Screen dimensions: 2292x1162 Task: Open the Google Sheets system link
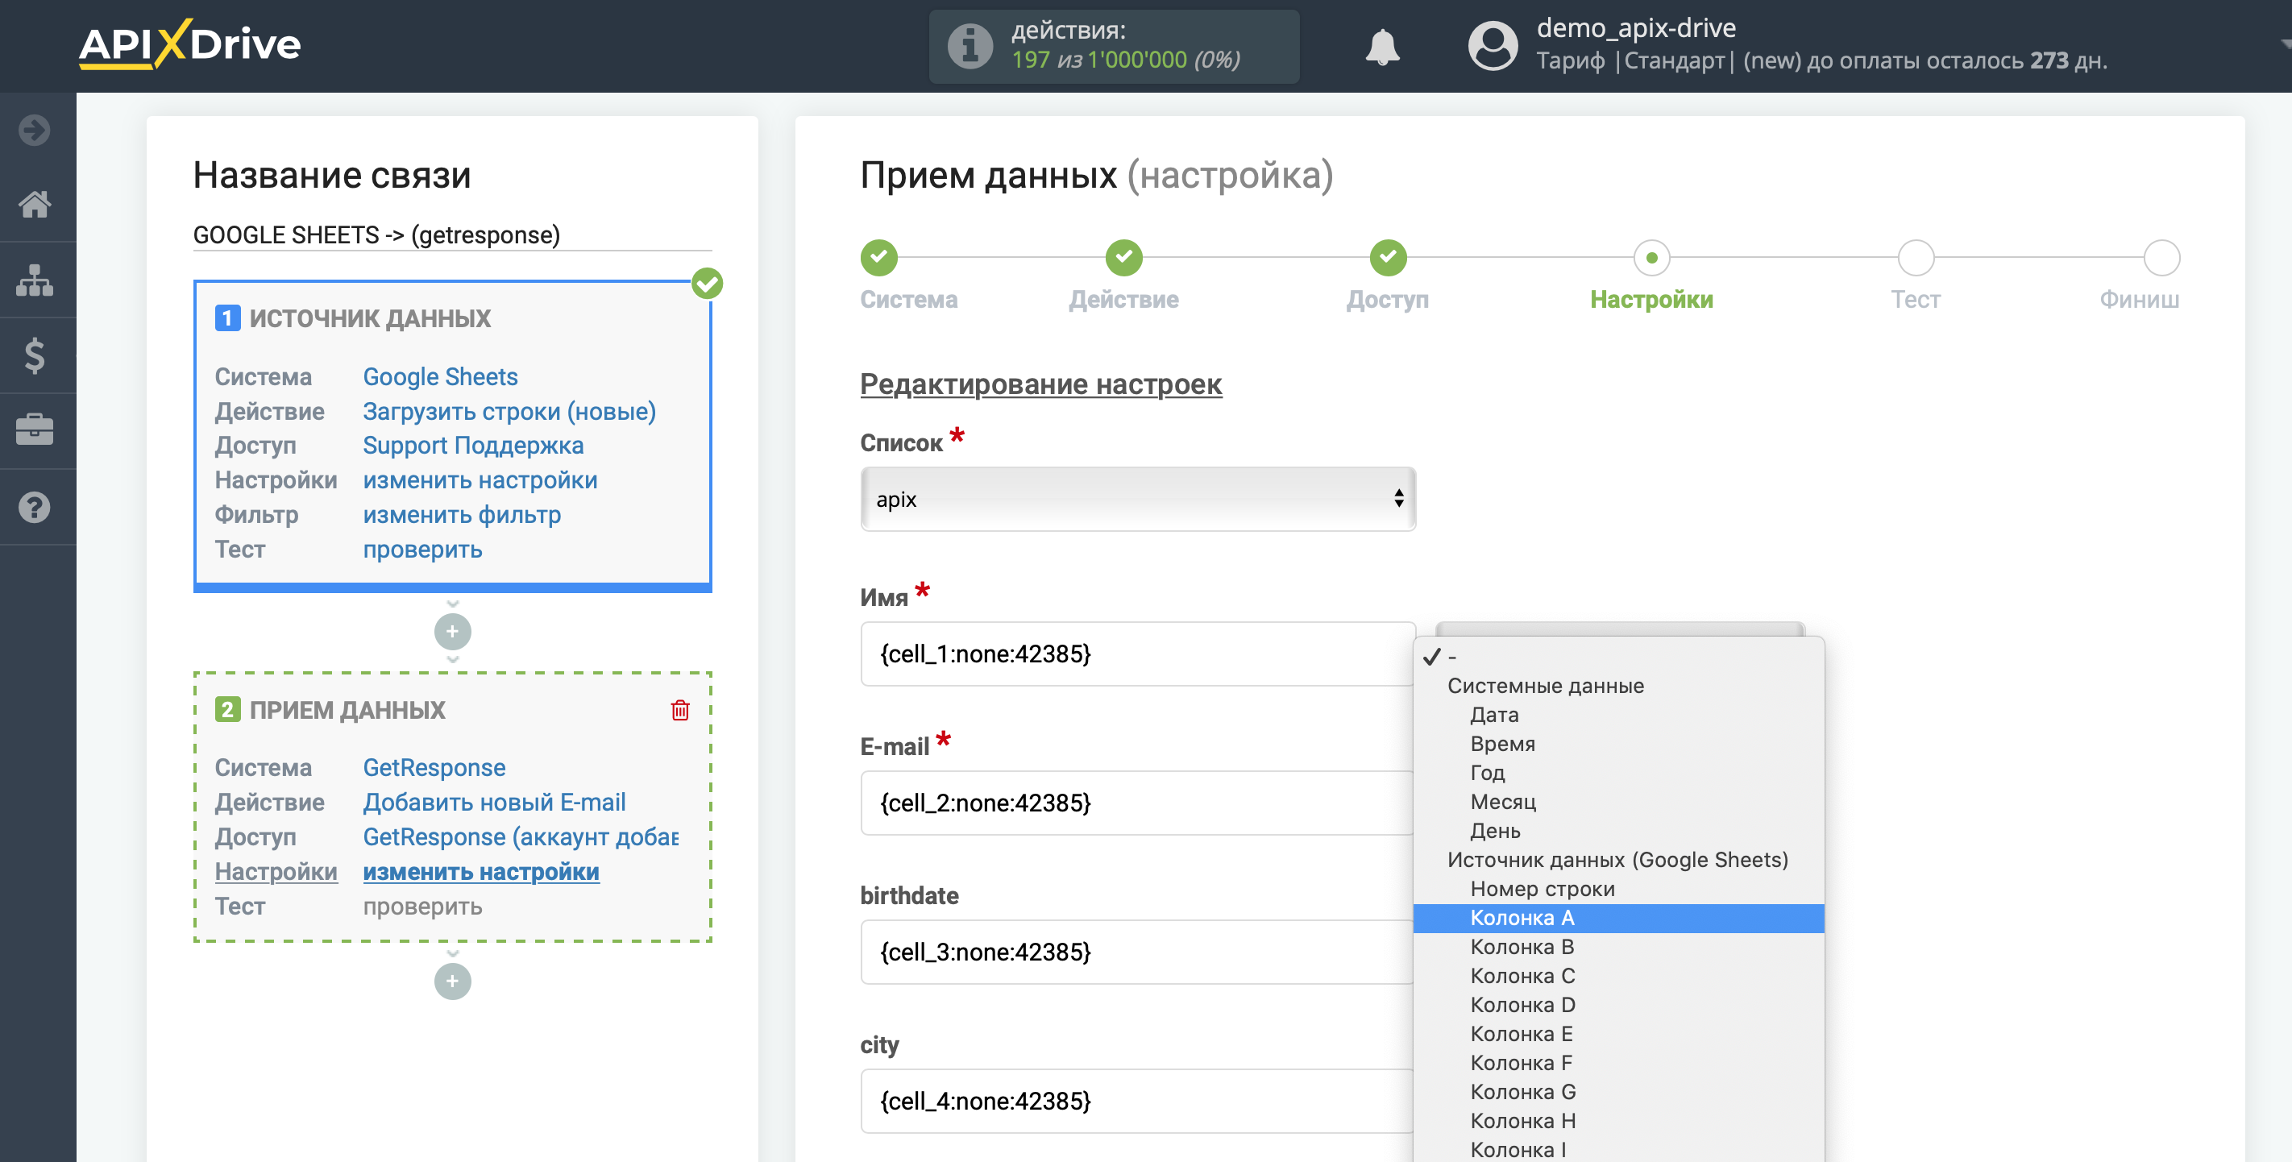coord(439,376)
